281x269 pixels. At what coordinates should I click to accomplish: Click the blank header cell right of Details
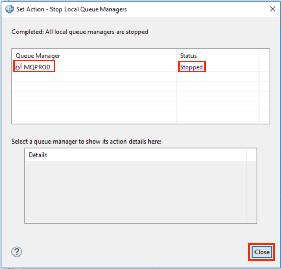(x=251, y=155)
